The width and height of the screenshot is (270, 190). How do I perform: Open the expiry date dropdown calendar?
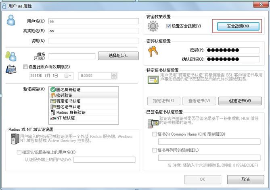(x=68, y=76)
